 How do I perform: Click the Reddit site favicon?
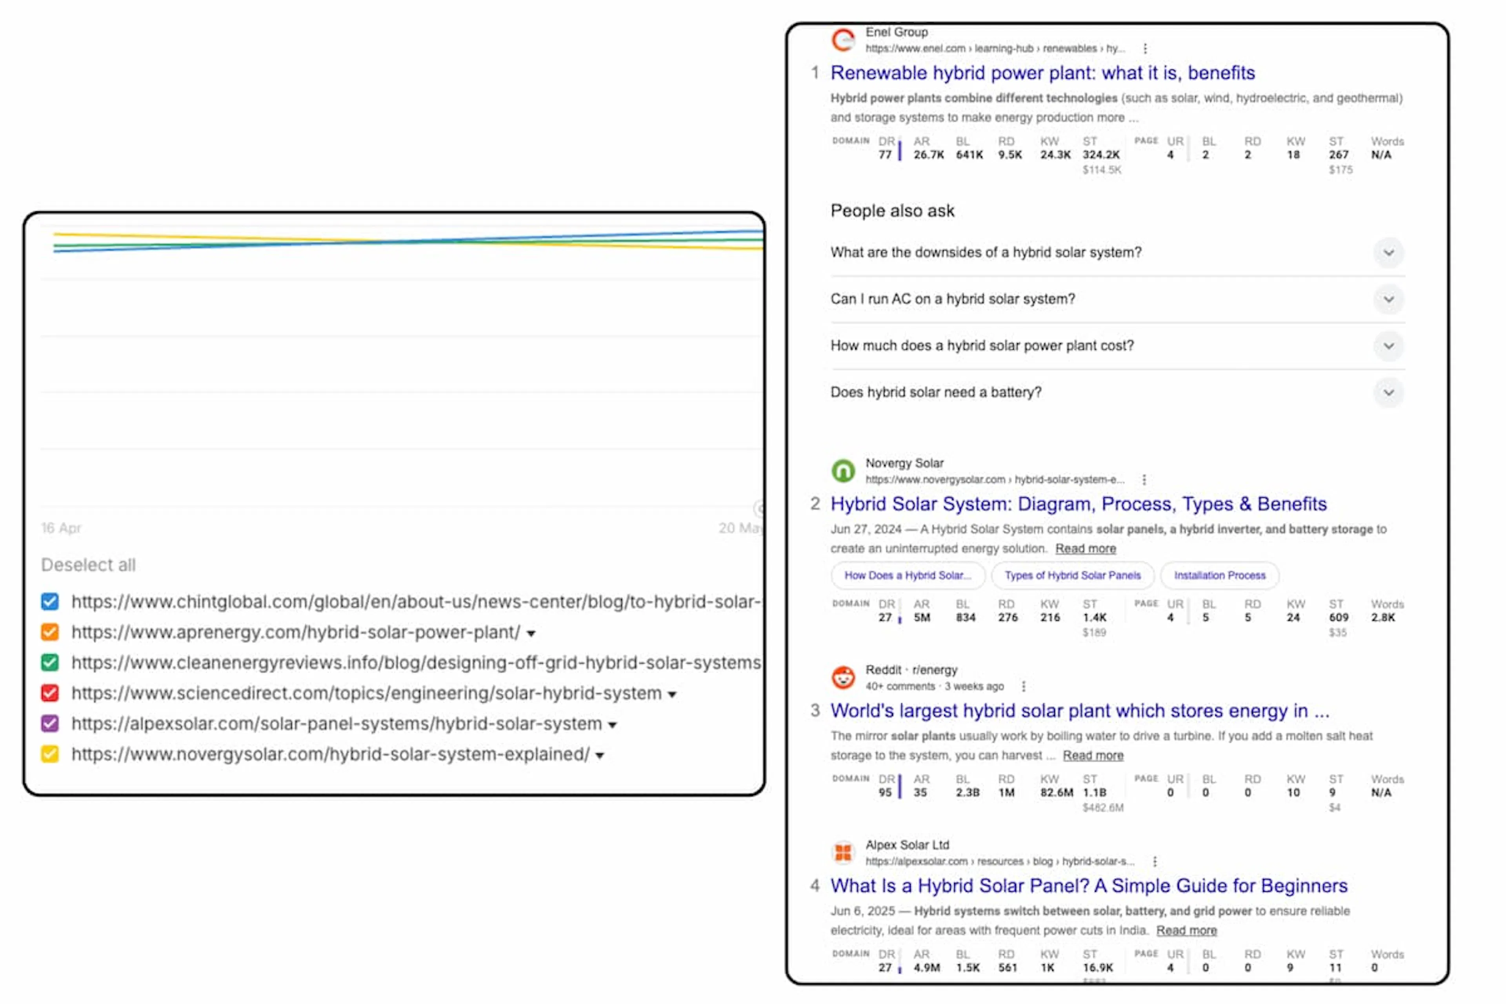tap(843, 678)
